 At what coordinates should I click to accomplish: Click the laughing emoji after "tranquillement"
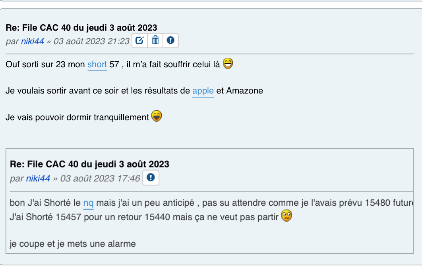(157, 117)
